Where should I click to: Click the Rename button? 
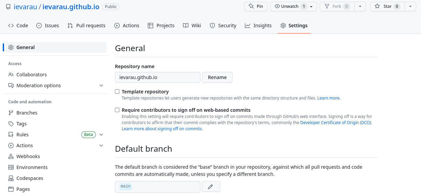pos(217,77)
